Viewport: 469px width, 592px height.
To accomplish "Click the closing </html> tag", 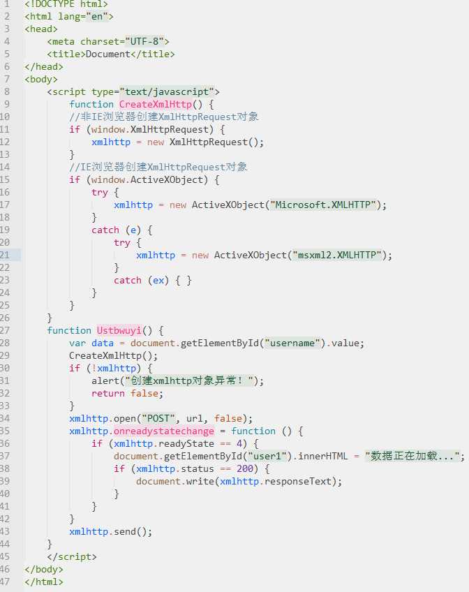I will point(44,582).
